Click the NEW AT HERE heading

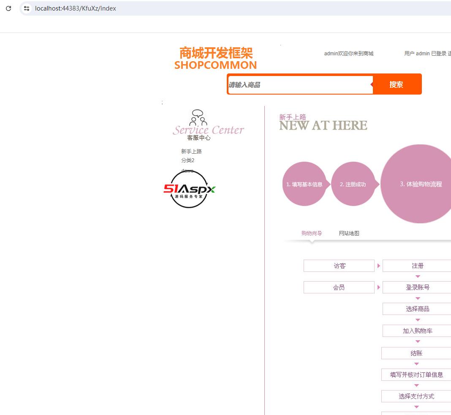(323, 125)
